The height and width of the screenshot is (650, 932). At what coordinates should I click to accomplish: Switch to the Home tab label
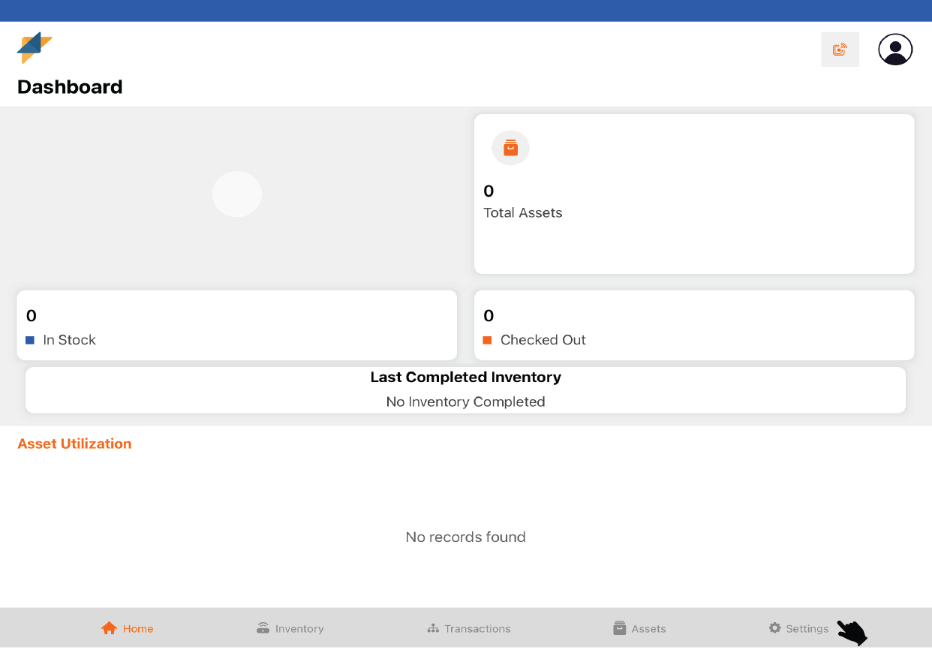coord(138,629)
